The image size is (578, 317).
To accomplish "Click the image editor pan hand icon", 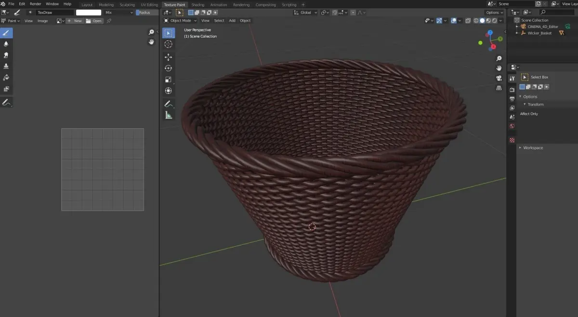I will 151,42.
